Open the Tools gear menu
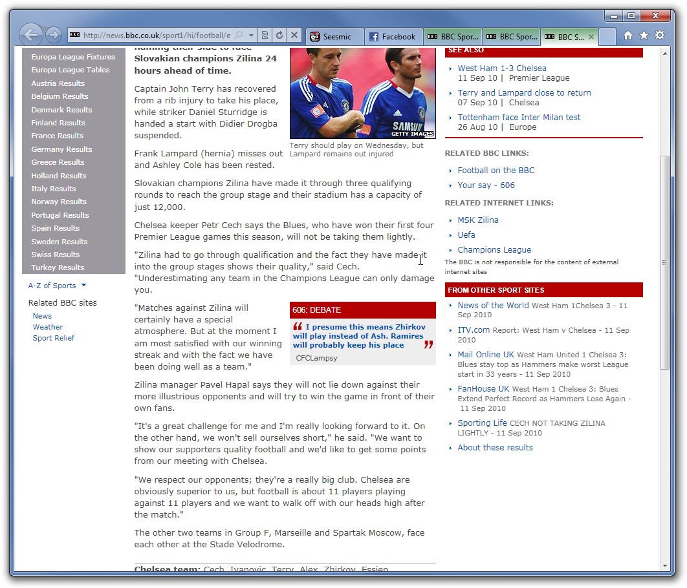This screenshot has width=687, height=588. tap(660, 36)
